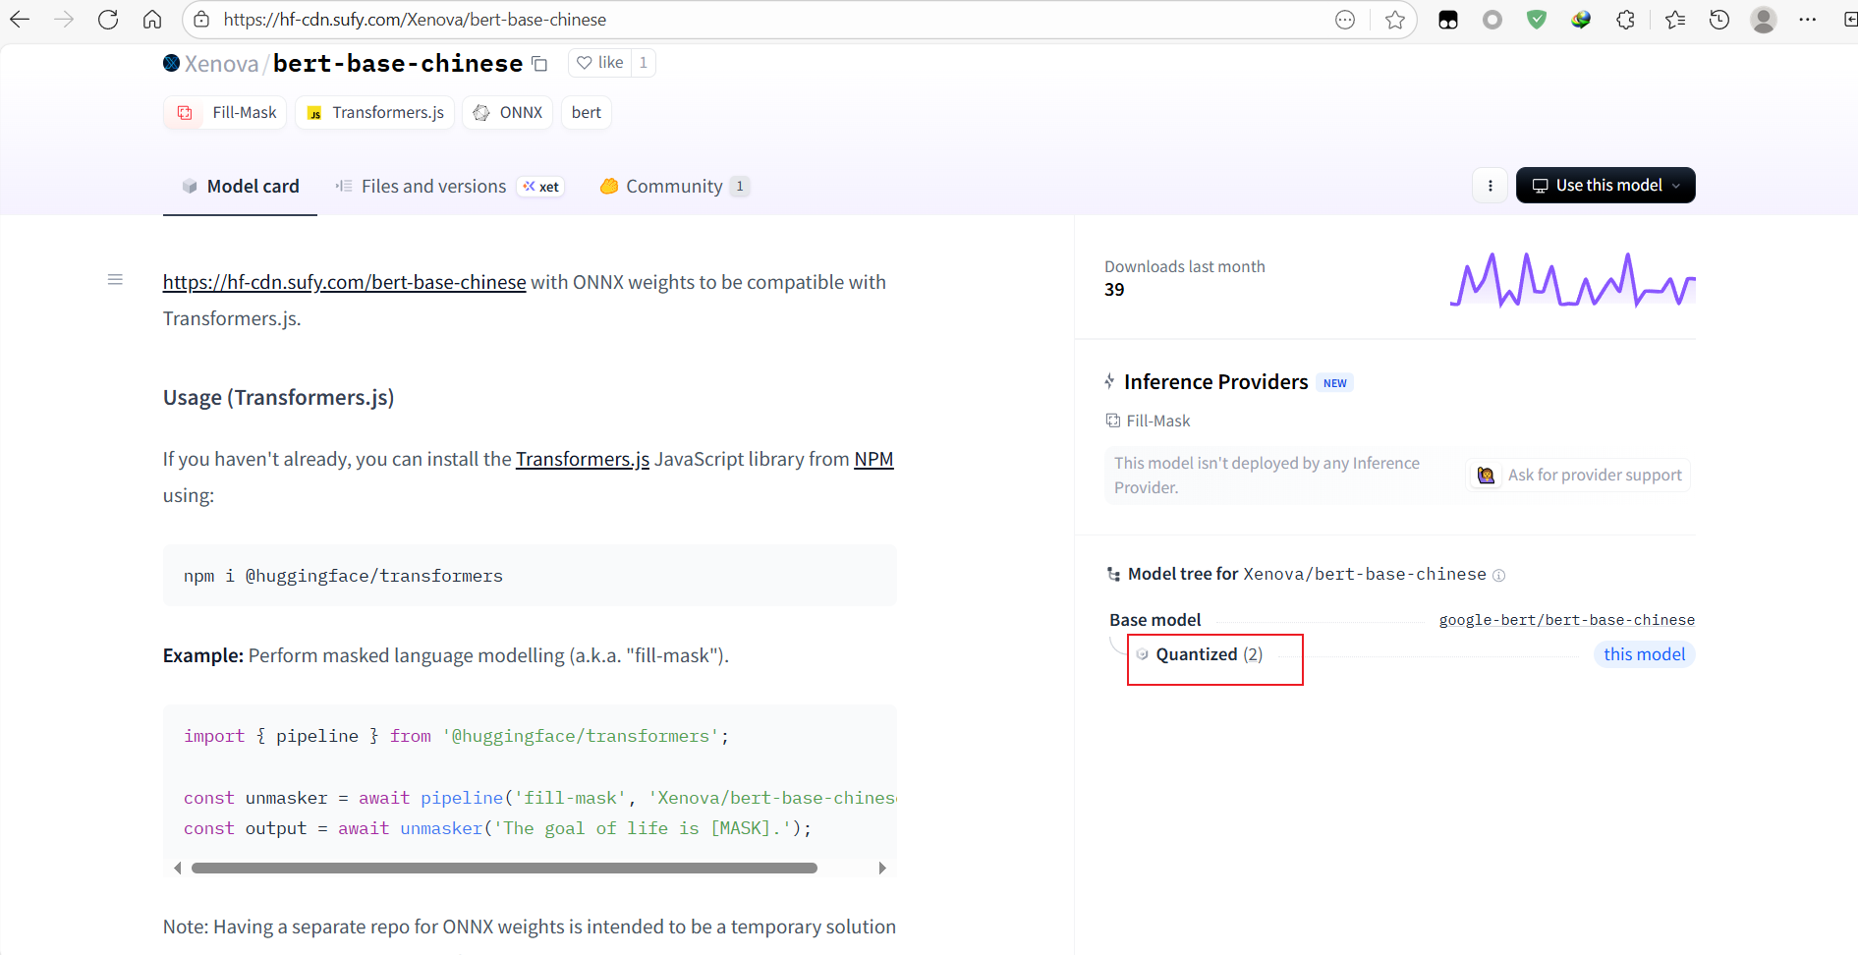Switch to the Model card tab
Screen dimensions: 1858x955
click(x=240, y=186)
